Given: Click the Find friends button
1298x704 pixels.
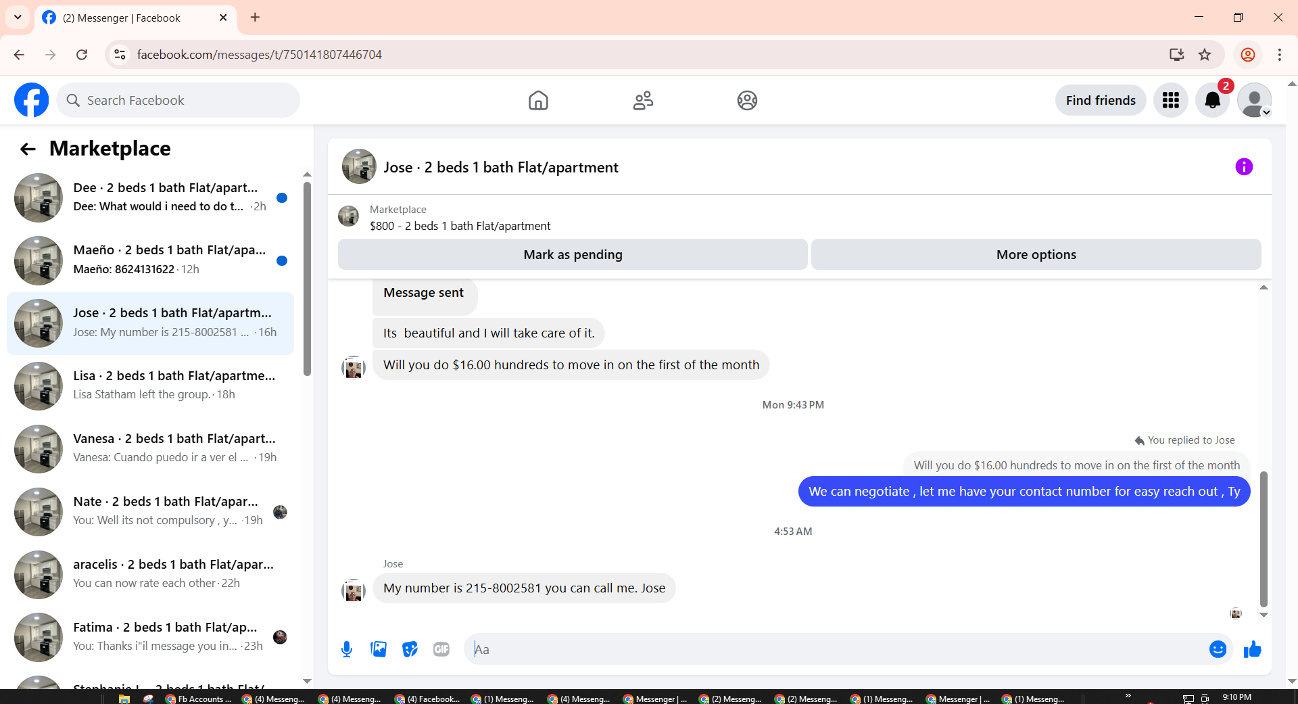Looking at the screenshot, I should tap(1101, 100).
